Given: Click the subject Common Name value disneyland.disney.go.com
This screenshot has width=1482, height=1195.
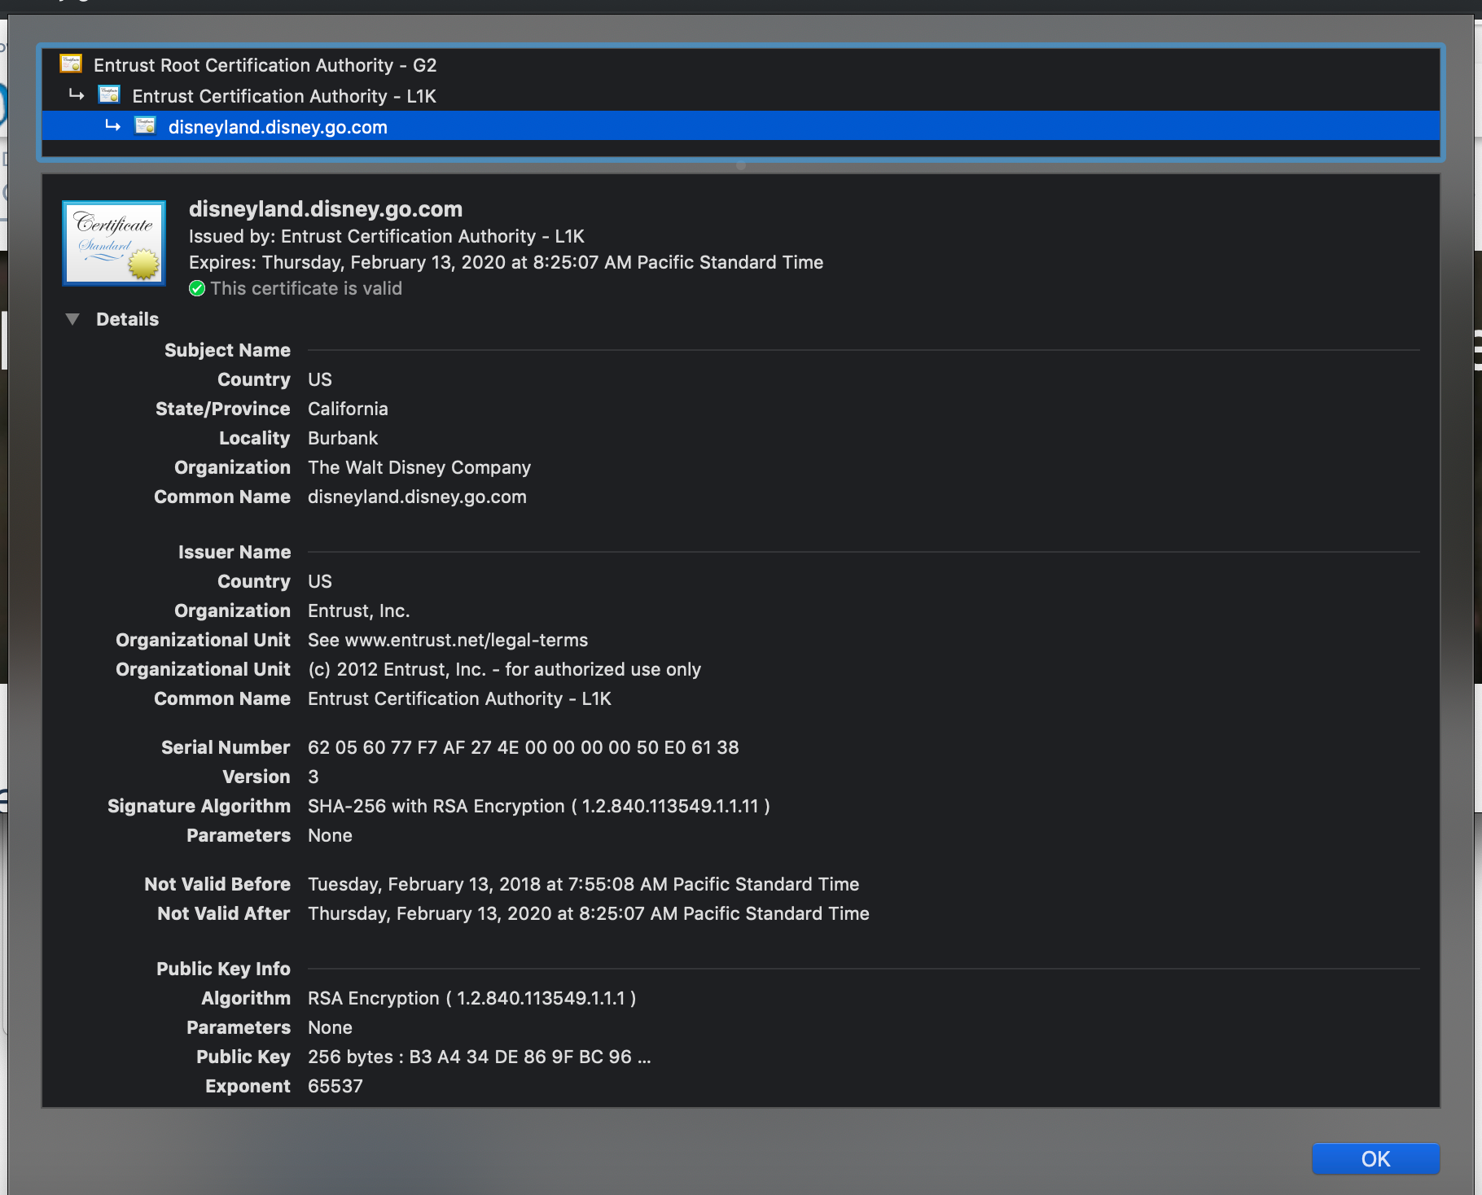Looking at the screenshot, I should 417,497.
